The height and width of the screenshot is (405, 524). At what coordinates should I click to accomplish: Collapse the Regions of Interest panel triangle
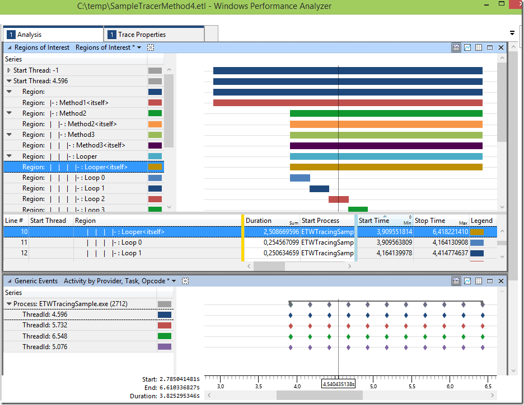coord(10,47)
